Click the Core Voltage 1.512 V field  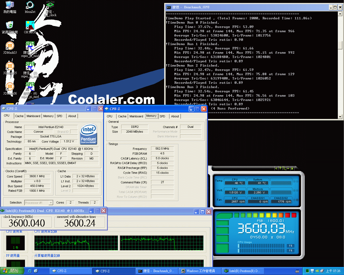click(69, 141)
